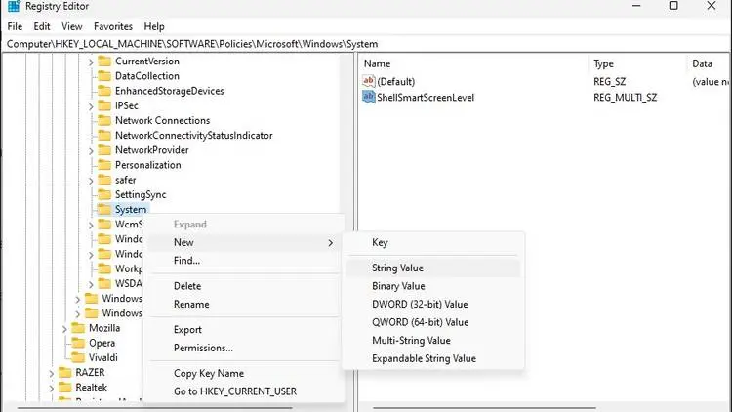
Task: Expand the CurrentVersion tree node
Action: pos(91,62)
